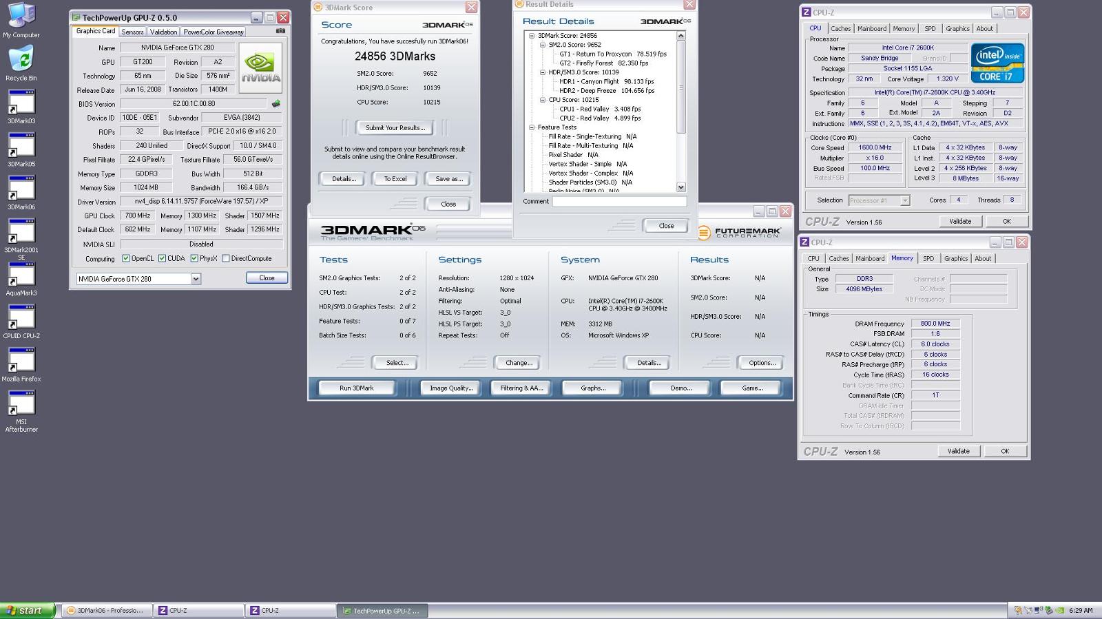Screen dimensions: 1102x619
Task: Select GT1 - Return To Proxycon result row
Action: pos(613,54)
